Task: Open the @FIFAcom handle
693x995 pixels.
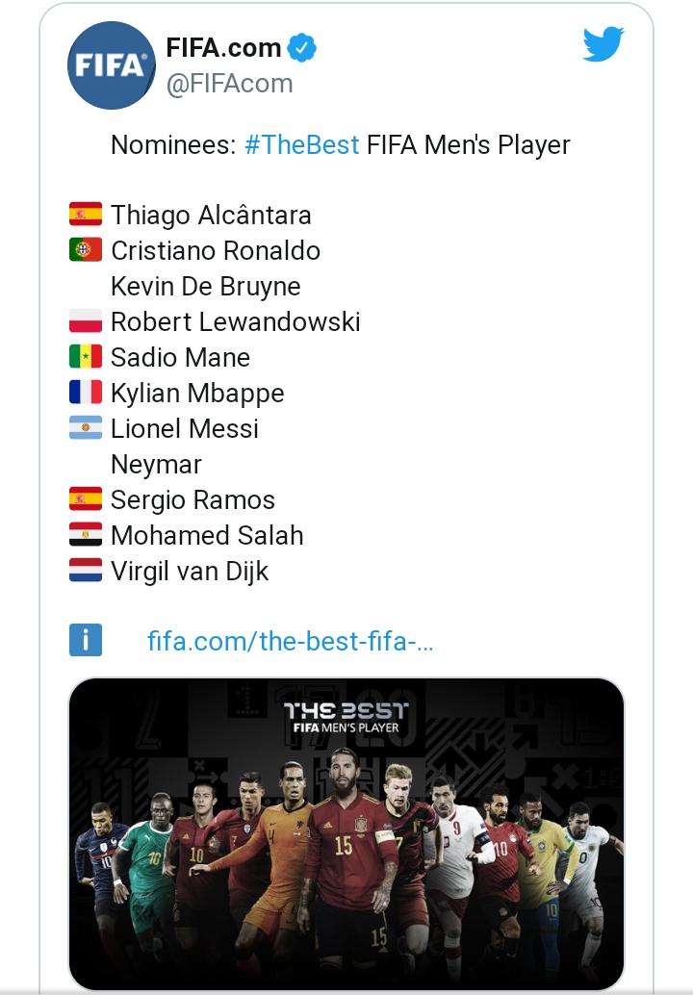Action: coord(229,85)
